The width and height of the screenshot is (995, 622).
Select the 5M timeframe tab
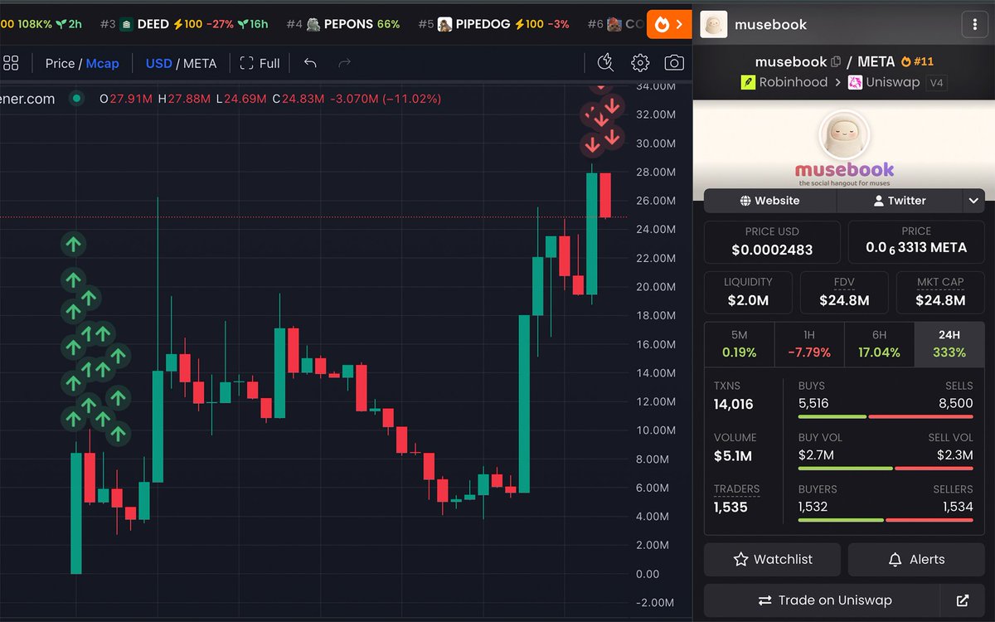tap(739, 345)
